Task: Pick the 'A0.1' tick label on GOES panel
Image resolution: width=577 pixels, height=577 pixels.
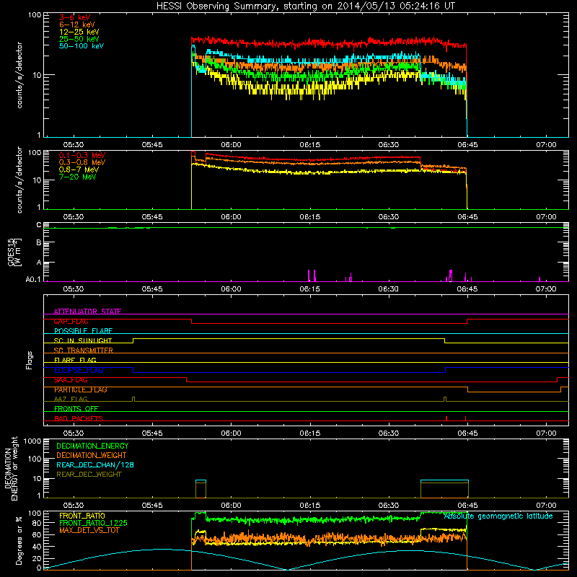Action: pos(33,279)
